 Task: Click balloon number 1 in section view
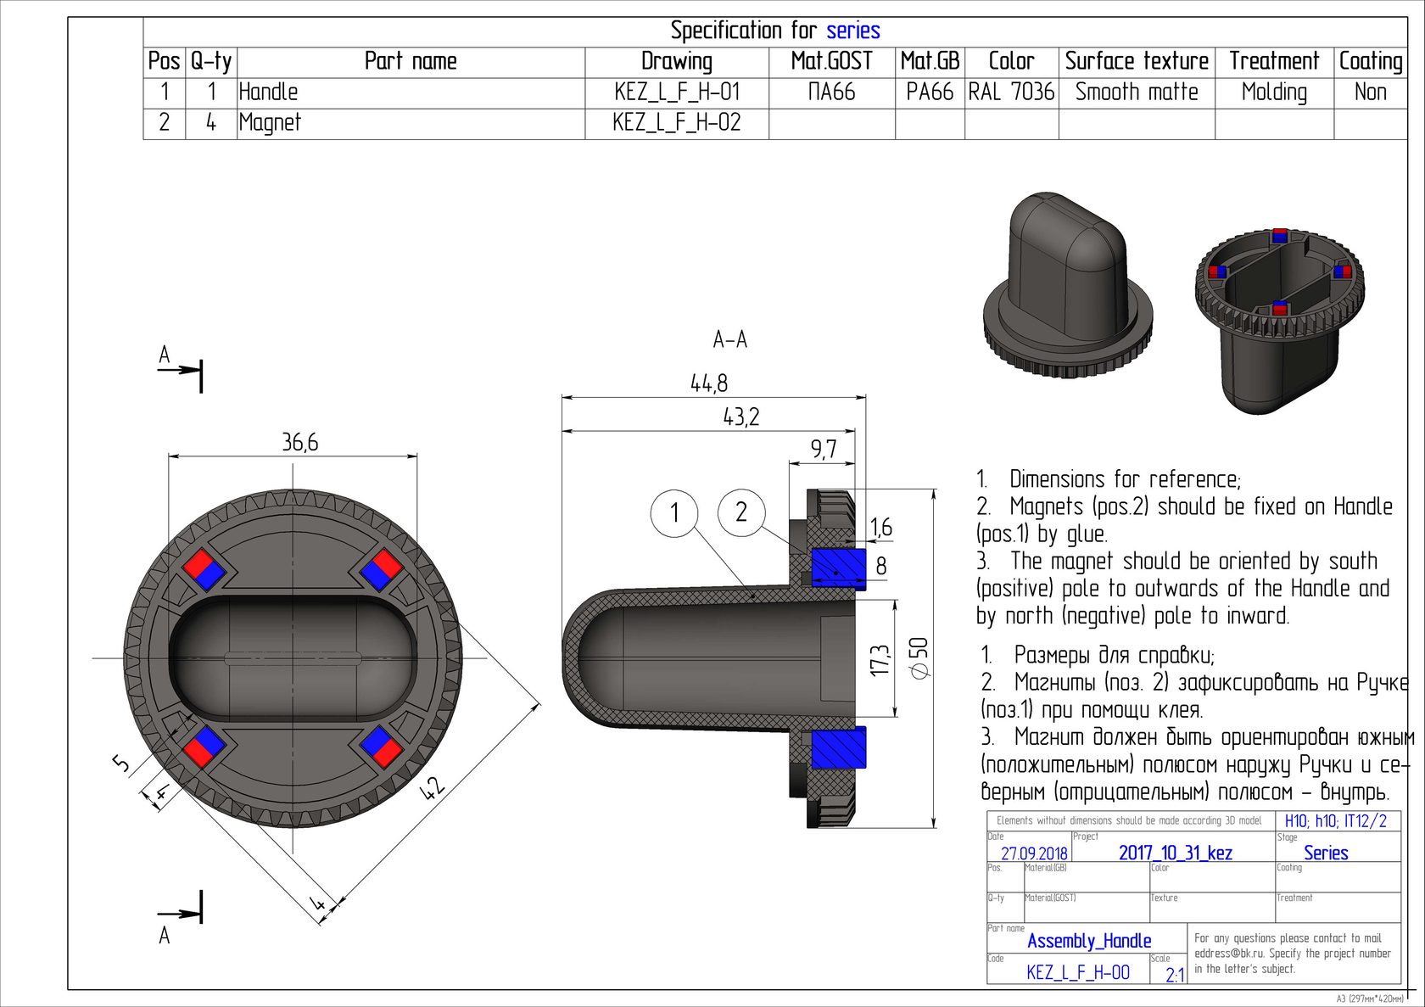[x=674, y=512]
